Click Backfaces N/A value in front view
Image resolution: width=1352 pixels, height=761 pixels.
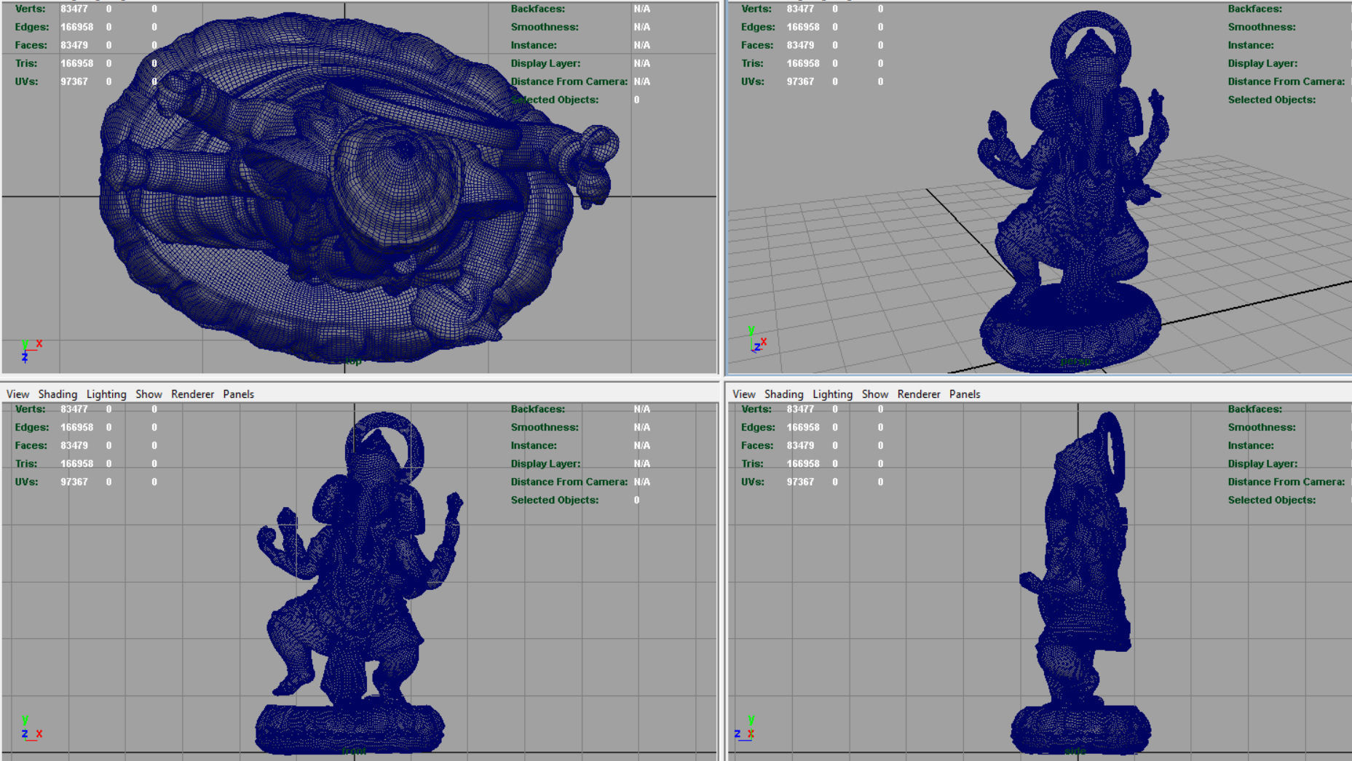pyautogui.click(x=641, y=409)
